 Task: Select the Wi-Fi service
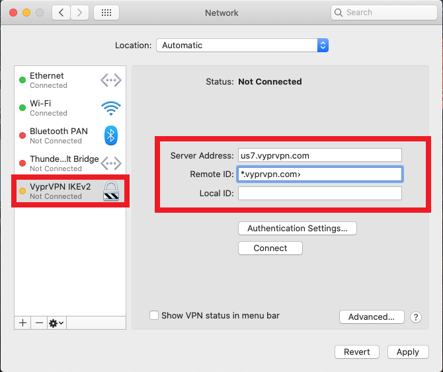[x=70, y=108]
